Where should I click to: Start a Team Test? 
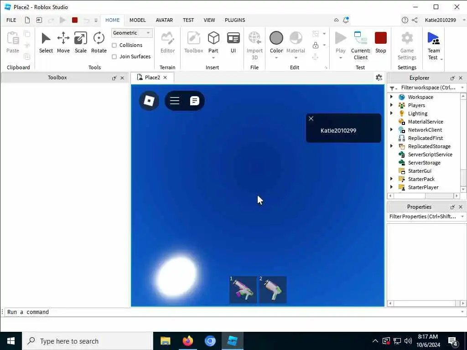[433, 46]
